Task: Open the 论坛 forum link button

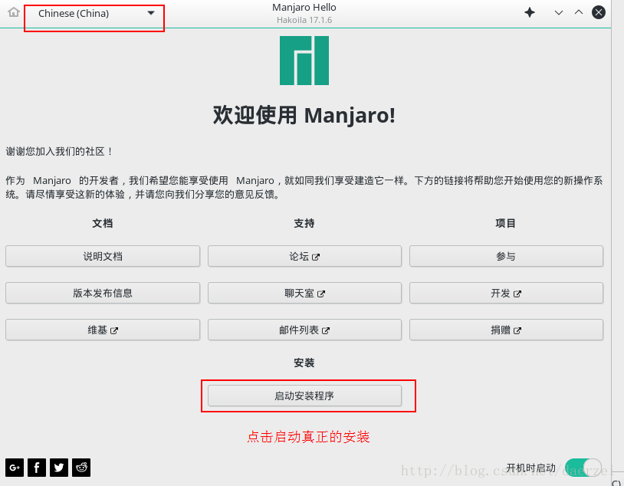Action: coord(304,256)
